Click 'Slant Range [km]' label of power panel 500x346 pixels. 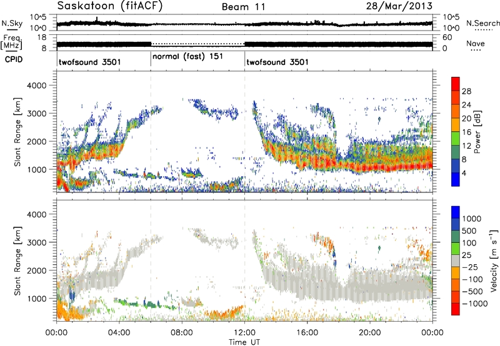[17, 132]
